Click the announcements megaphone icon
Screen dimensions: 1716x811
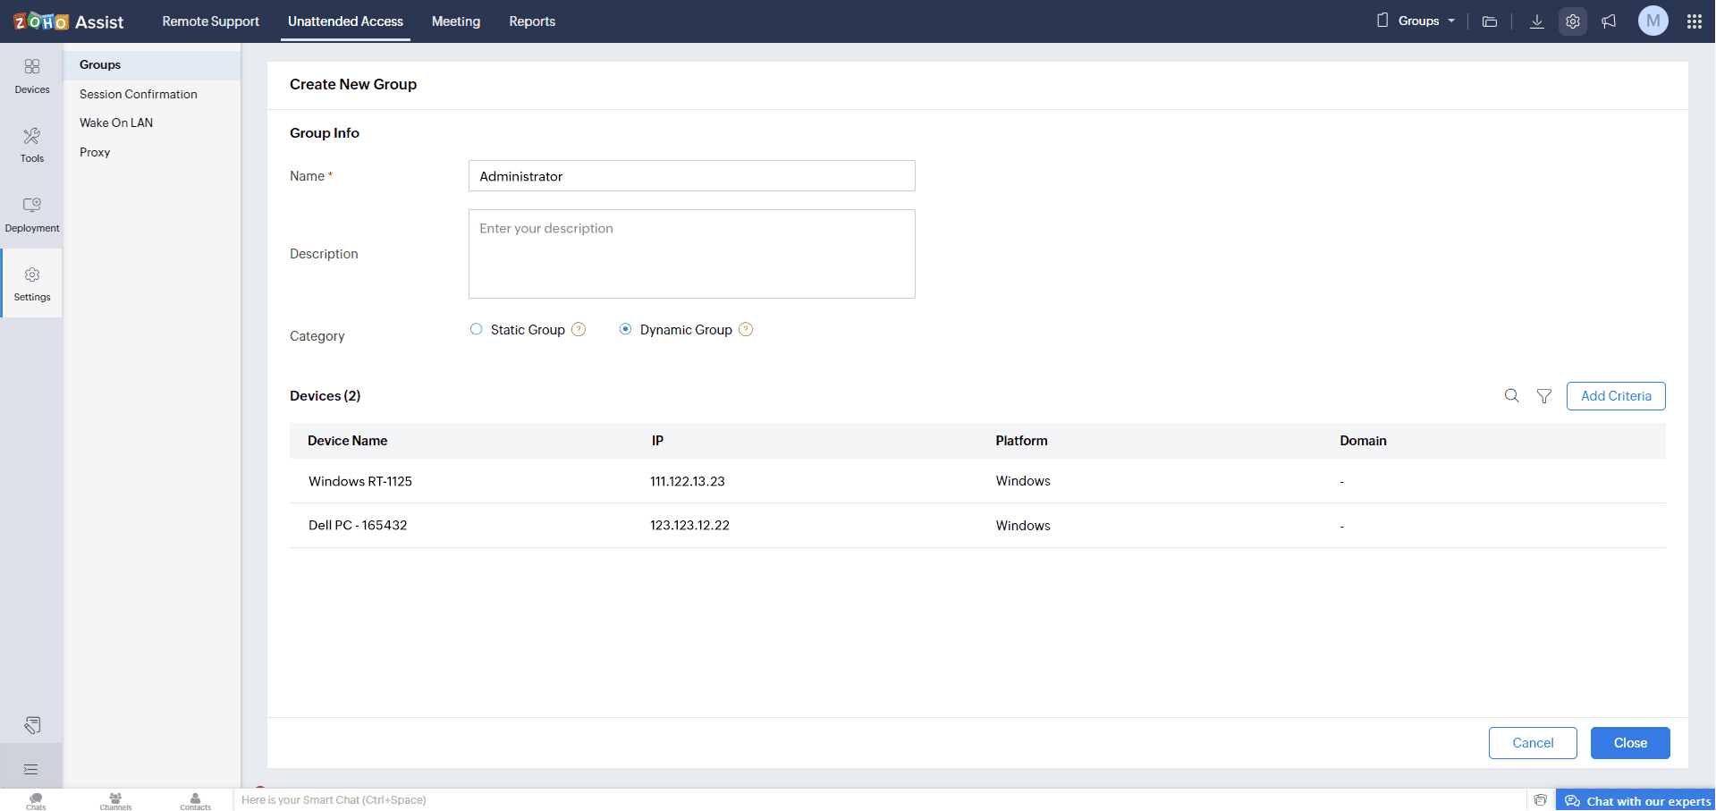[1609, 21]
